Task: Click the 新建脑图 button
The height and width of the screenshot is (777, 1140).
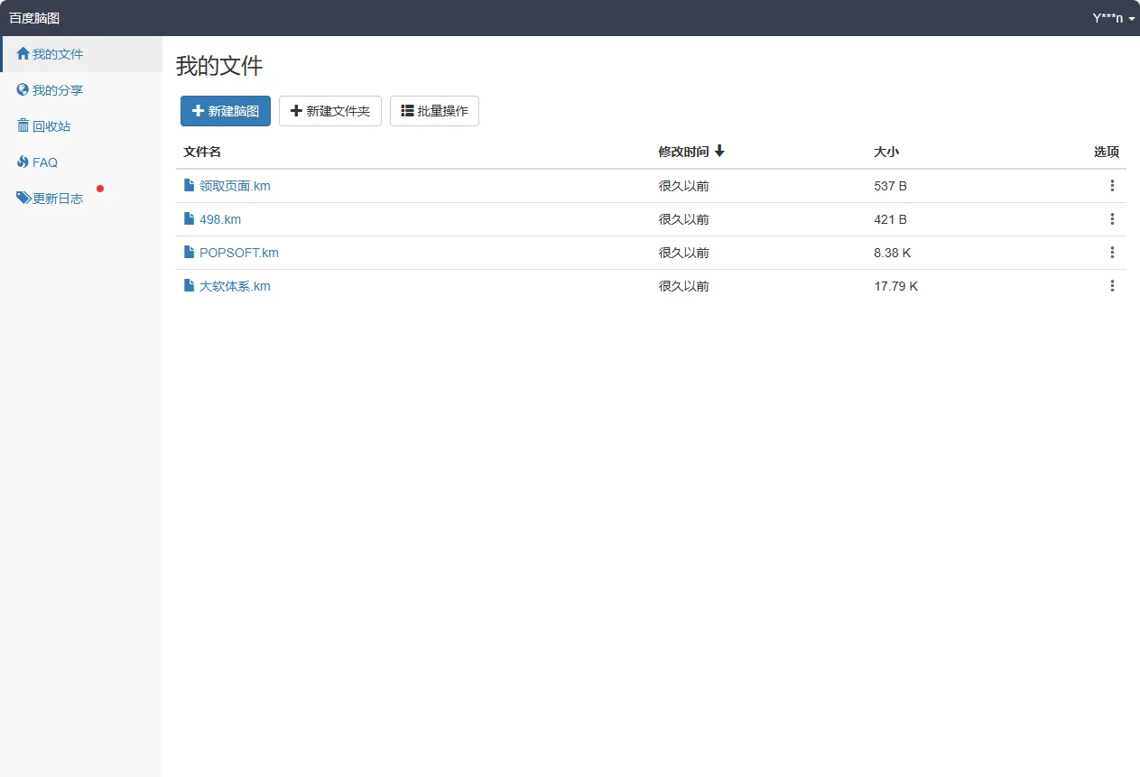Action: pyautogui.click(x=226, y=111)
